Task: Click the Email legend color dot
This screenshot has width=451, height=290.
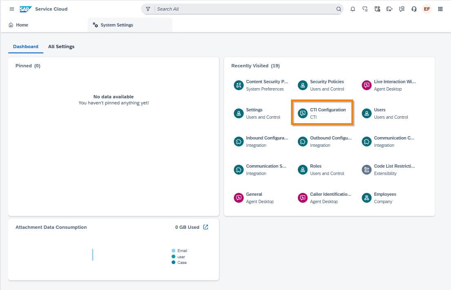Action: pyautogui.click(x=173, y=250)
